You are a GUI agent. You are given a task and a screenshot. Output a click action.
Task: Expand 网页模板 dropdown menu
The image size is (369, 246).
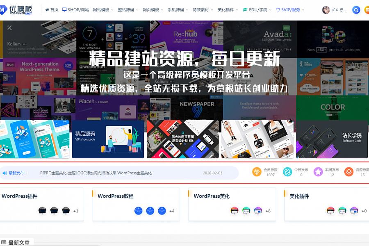point(153,10)
